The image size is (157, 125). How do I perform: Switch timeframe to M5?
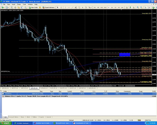tap(98, 7)
